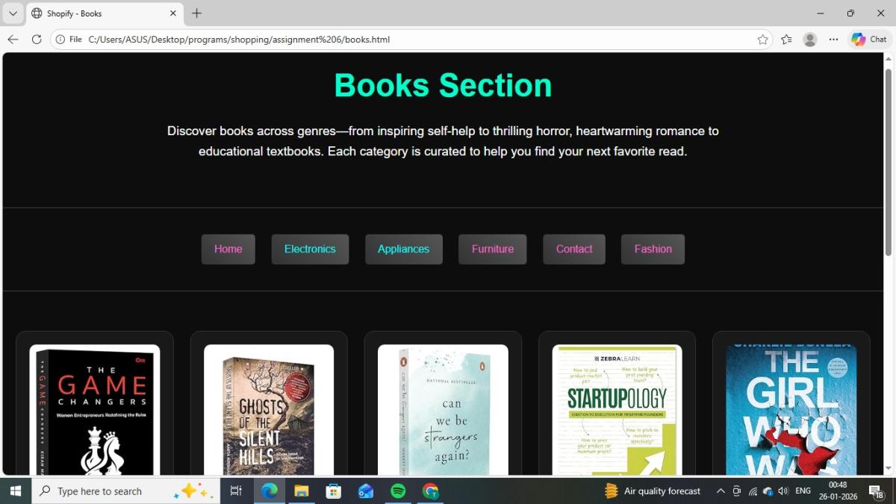The width and height of the screenshot is (896, 504).
Task: Open the favorites list icon
Action: [x=786, y=40]
